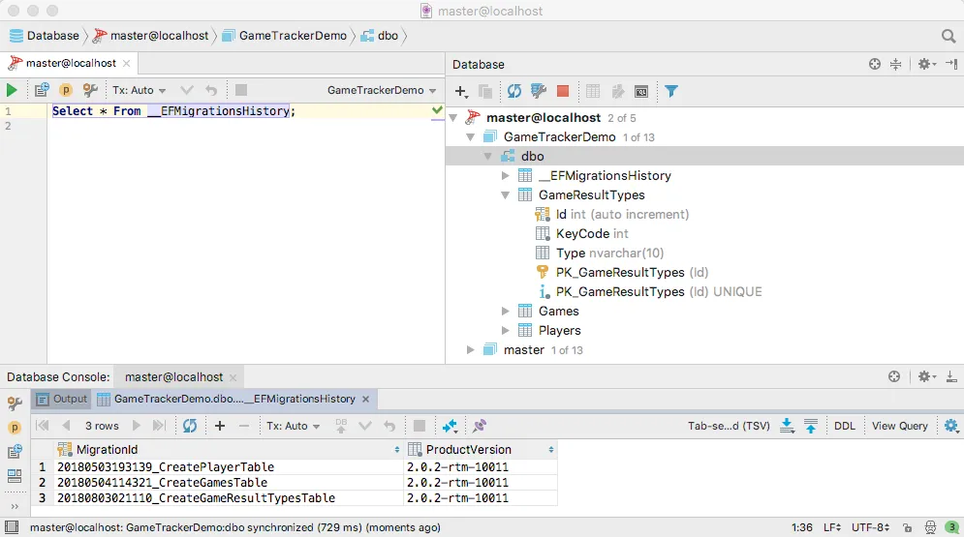Click the duplicate icon in Database panel
Screen dimensions: 964x537
coord(485,92)
